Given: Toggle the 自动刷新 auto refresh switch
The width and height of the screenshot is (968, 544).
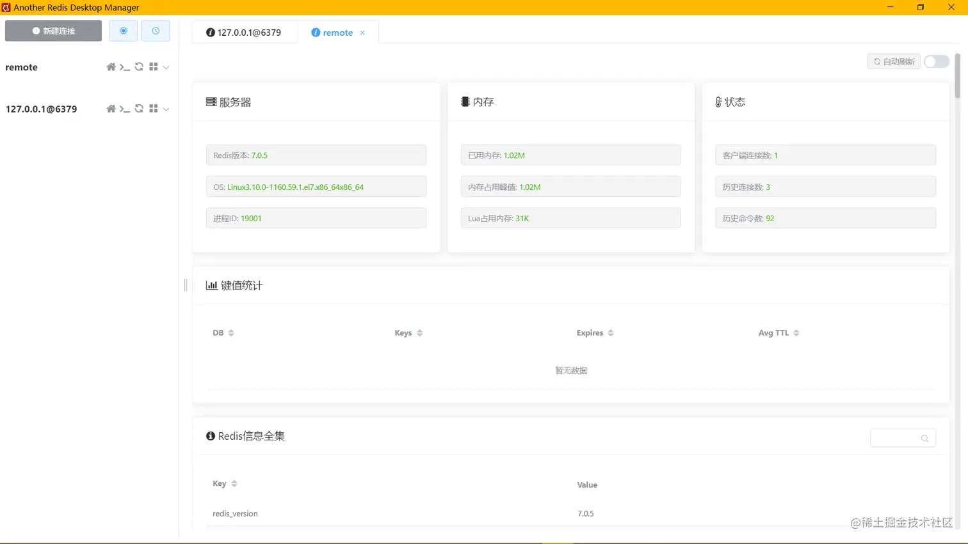Looking at the screenshot, I should pos(936,61).
